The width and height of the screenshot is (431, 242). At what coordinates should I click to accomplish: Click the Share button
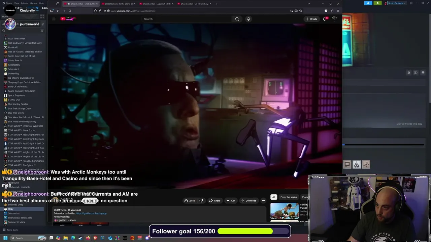(214, 201)
